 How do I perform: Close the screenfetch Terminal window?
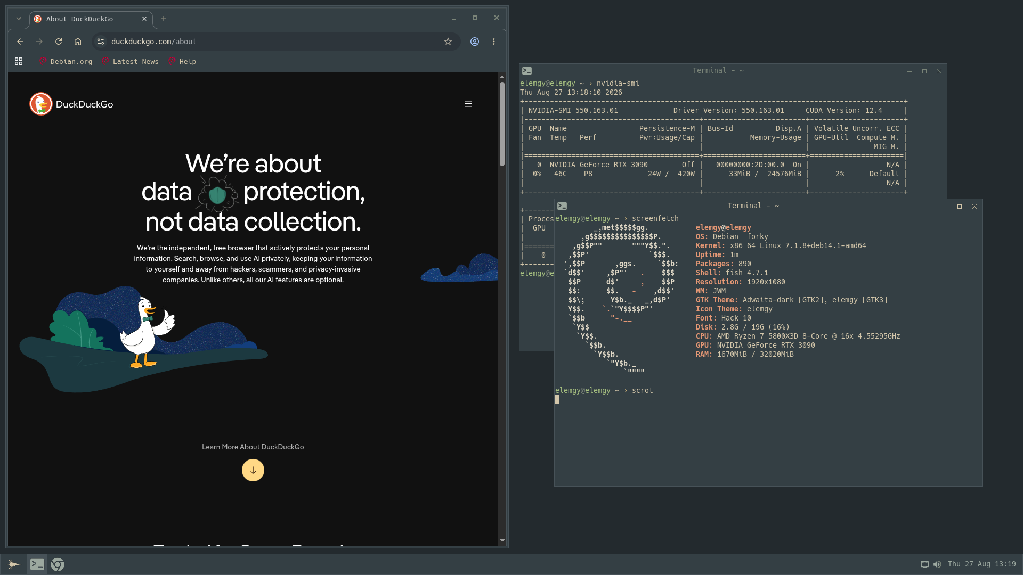975,206
